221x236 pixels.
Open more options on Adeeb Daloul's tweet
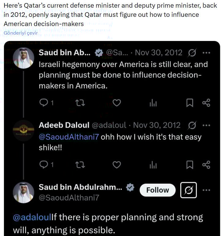point(207,125)
